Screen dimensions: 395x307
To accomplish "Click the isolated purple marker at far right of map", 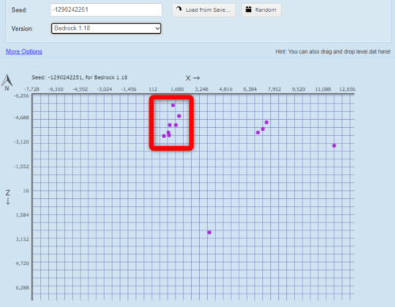I will 334,145.
